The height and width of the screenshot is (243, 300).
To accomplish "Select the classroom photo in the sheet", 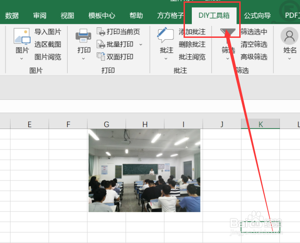I will (x=144, y=171).
